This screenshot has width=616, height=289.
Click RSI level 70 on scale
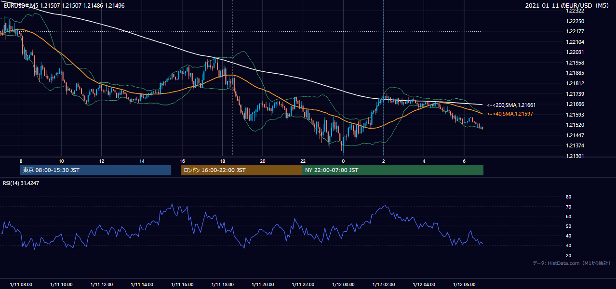tap(568, 207)
